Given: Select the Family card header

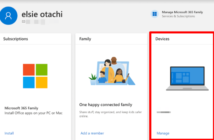Looking at the screenshot, I should pos(85,39).
